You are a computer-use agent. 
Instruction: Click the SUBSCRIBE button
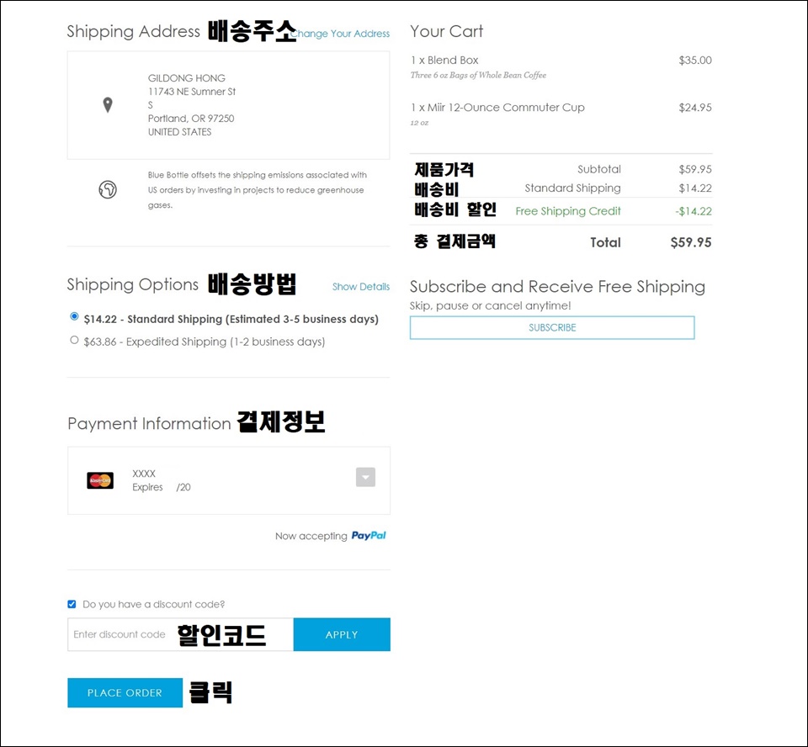(552, 327)
